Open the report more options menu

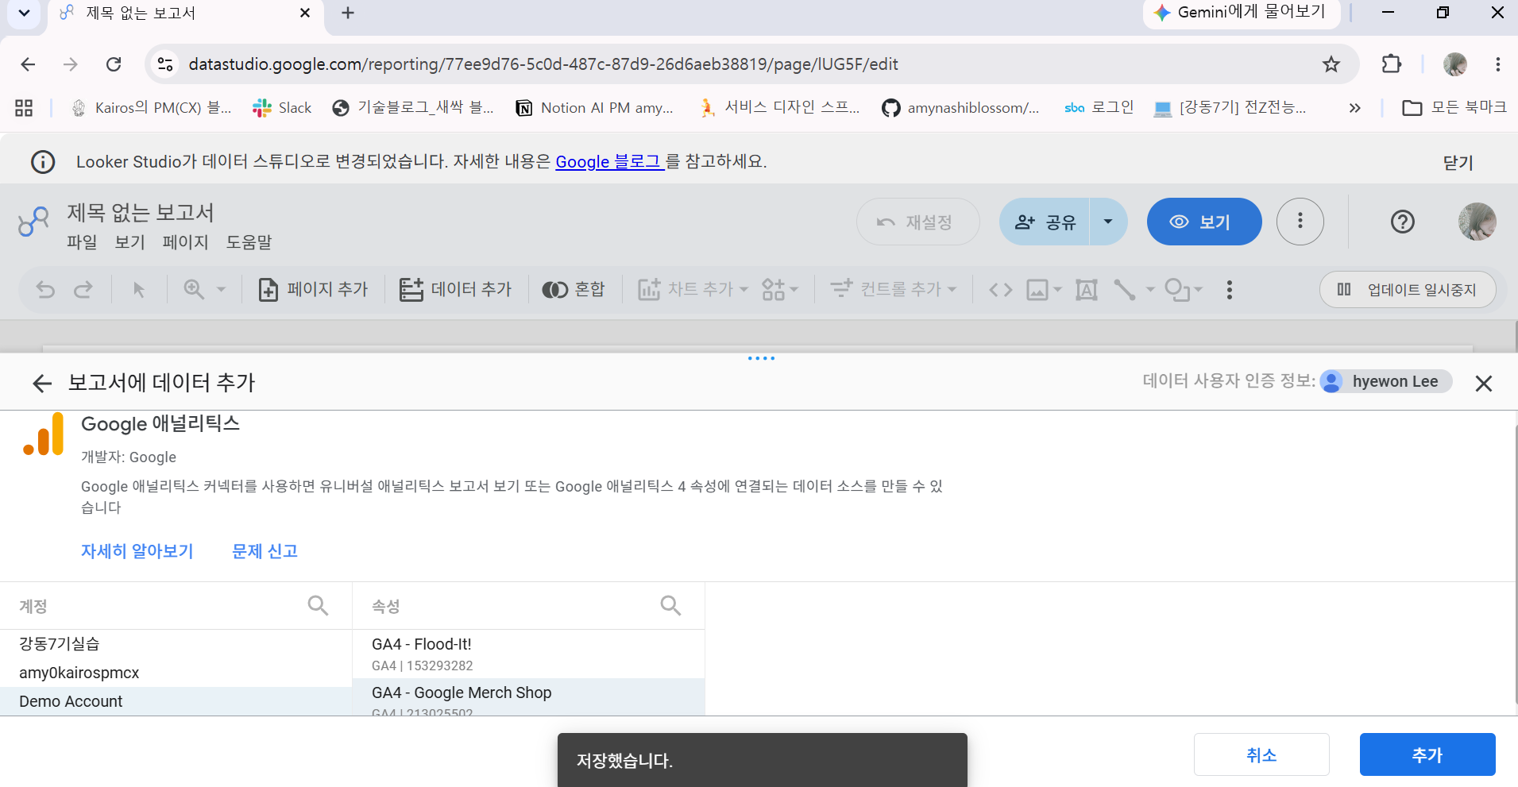(1300, 222)
